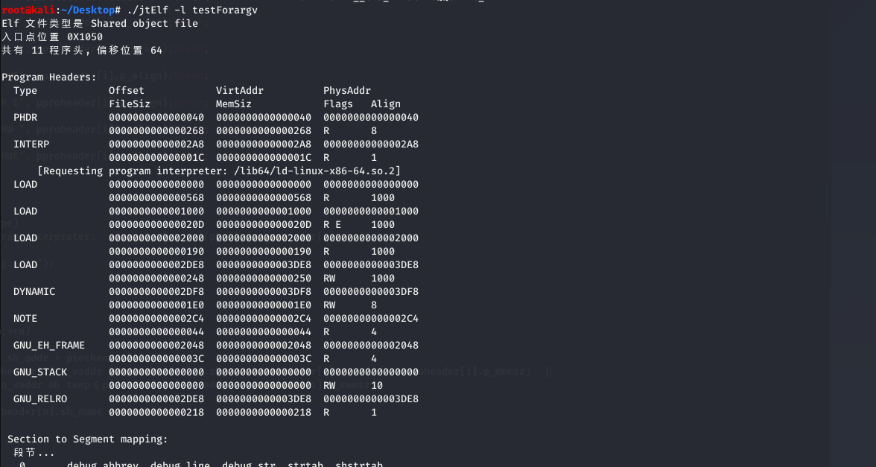Click the GNU_EH_FRAME segment type
The image size is (876, 467).
coord(49,346)
